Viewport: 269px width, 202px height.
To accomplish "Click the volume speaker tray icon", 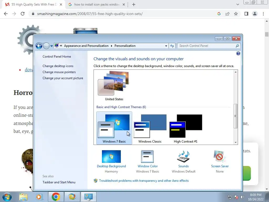I will (x=242, y=197).
